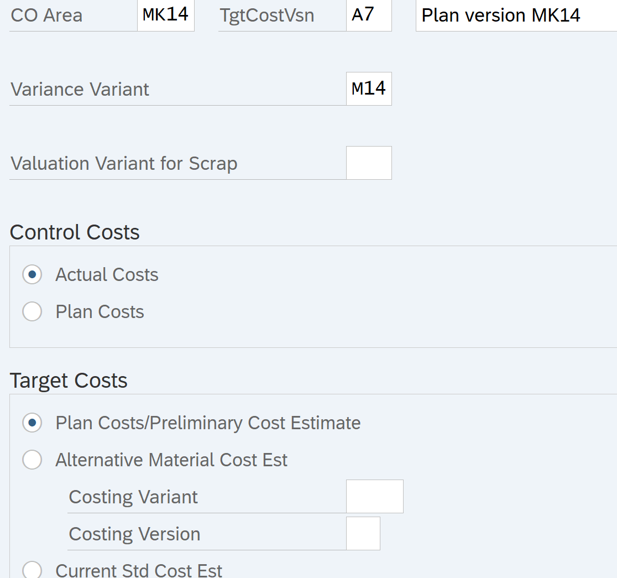The height and width of the screenshot is (578, 617).
Task: Click the Costing Variant label text
Action: (x=133, y=497)
